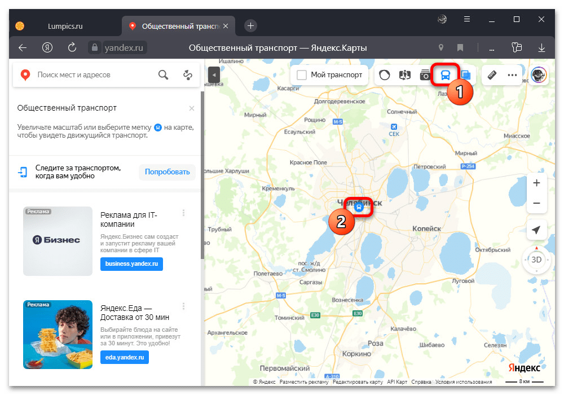Click the public transport bus icon
The width and height of the screenshot is (564, 395).
(445, 75)
